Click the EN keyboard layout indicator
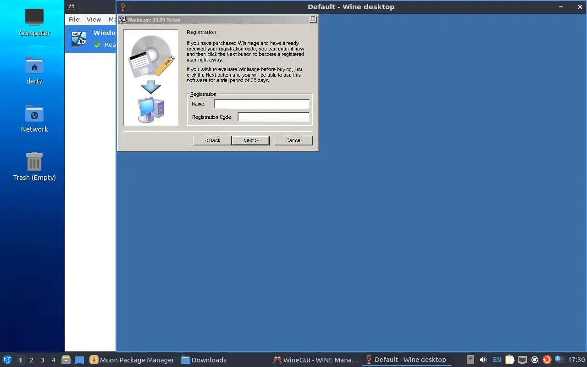The image size is (587, 367). pos(497,360)
